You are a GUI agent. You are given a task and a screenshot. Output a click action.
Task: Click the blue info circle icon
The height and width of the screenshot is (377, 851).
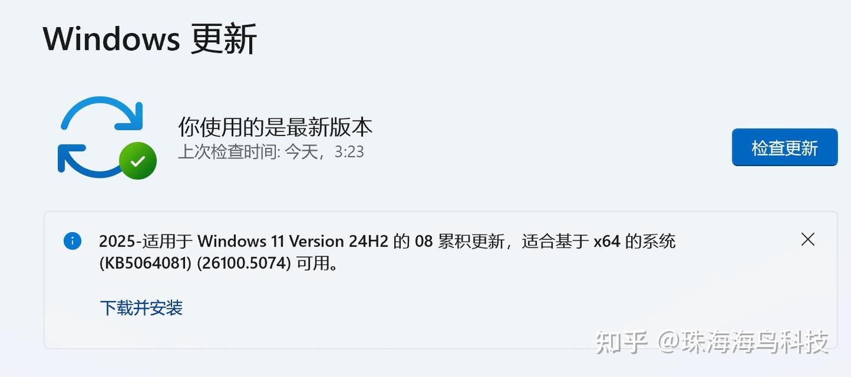point(72,240)
